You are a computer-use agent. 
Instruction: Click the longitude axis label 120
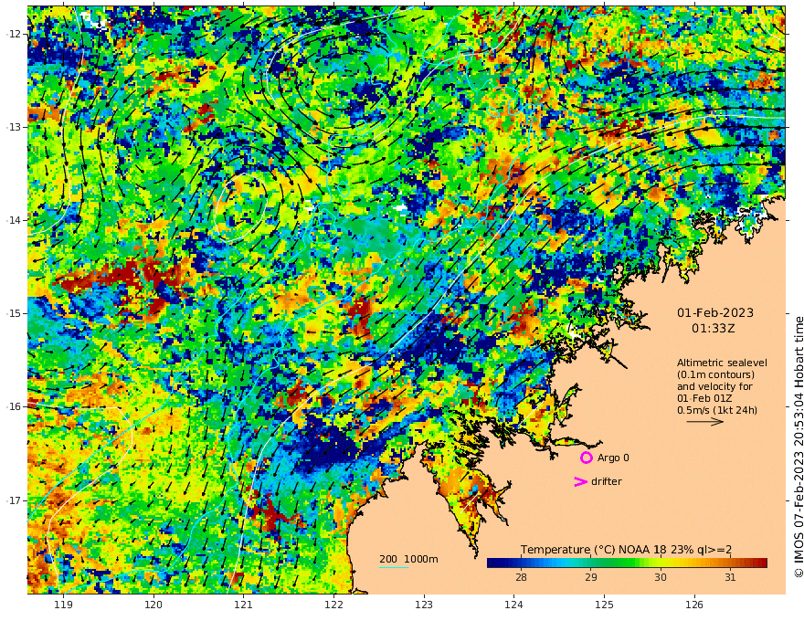153,605
